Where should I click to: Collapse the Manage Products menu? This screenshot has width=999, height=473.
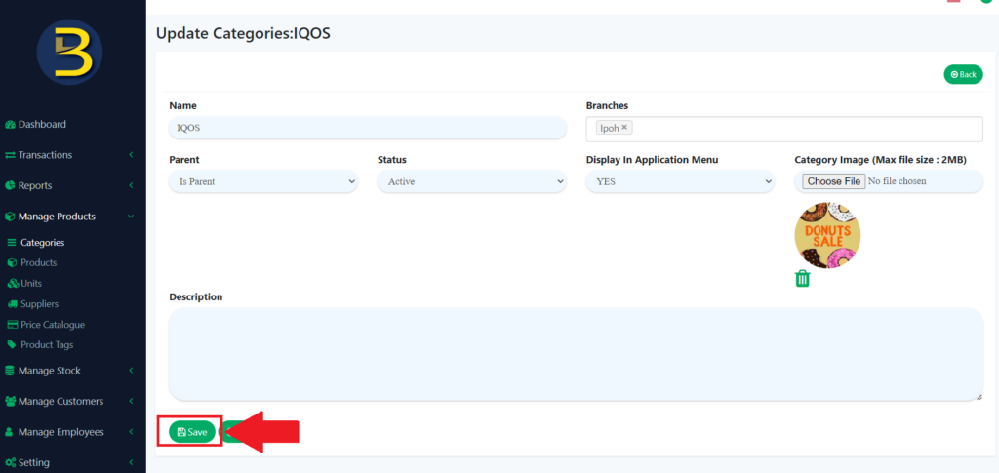[57, 217]
